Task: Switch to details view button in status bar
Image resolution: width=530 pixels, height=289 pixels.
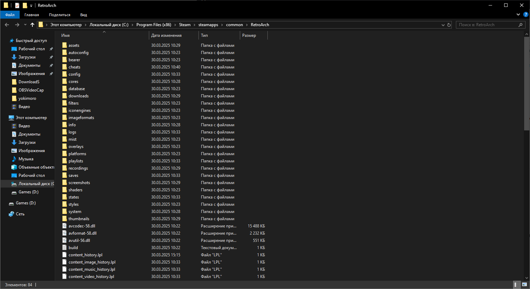Action: 517,285
